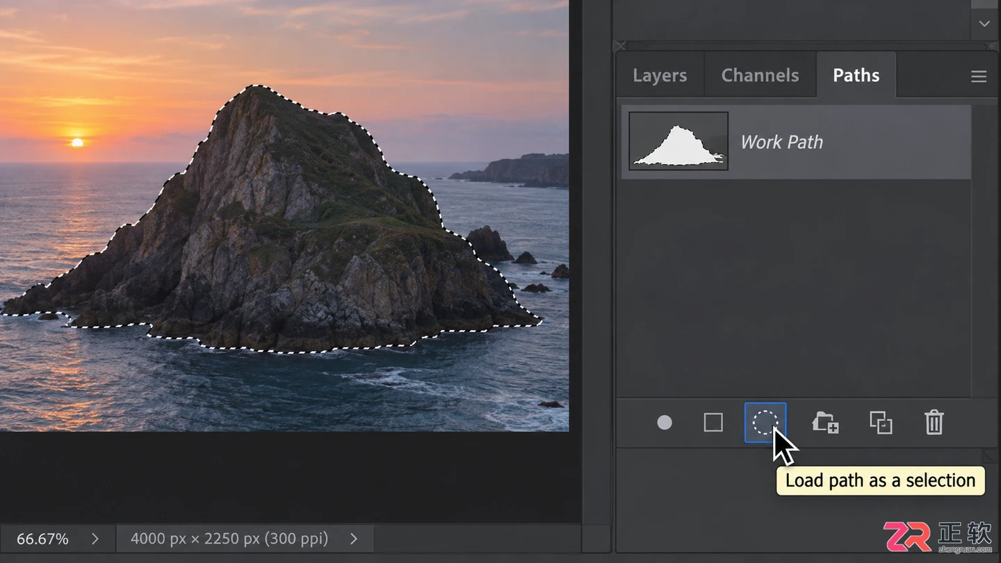Delete current path with trash icon
Screen dimensions: 1001x563
click(934, 423)
